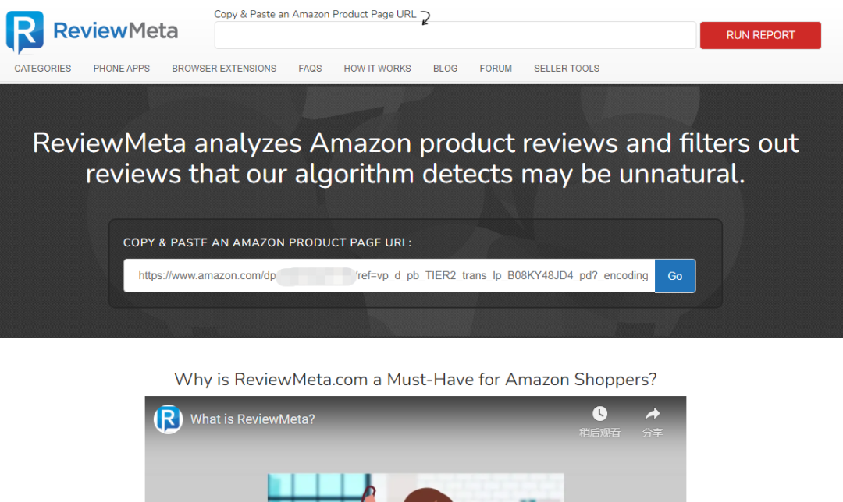843x502 pixels.
Task: Open How It Works
Action: 378,68
